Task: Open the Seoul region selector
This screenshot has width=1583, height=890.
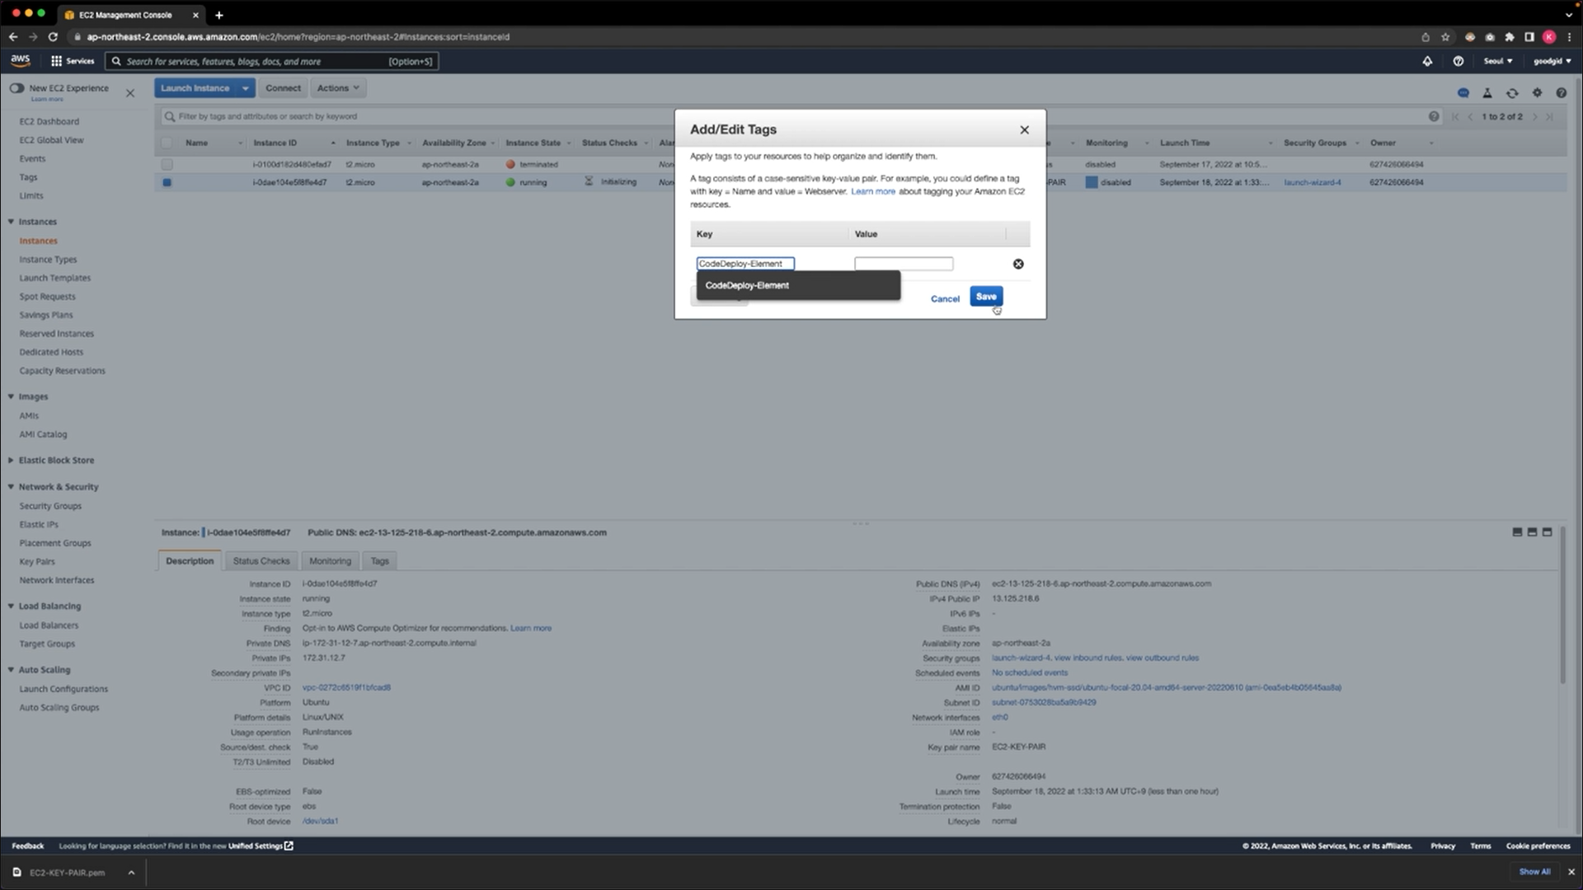Action: (x=1498, y=61)
